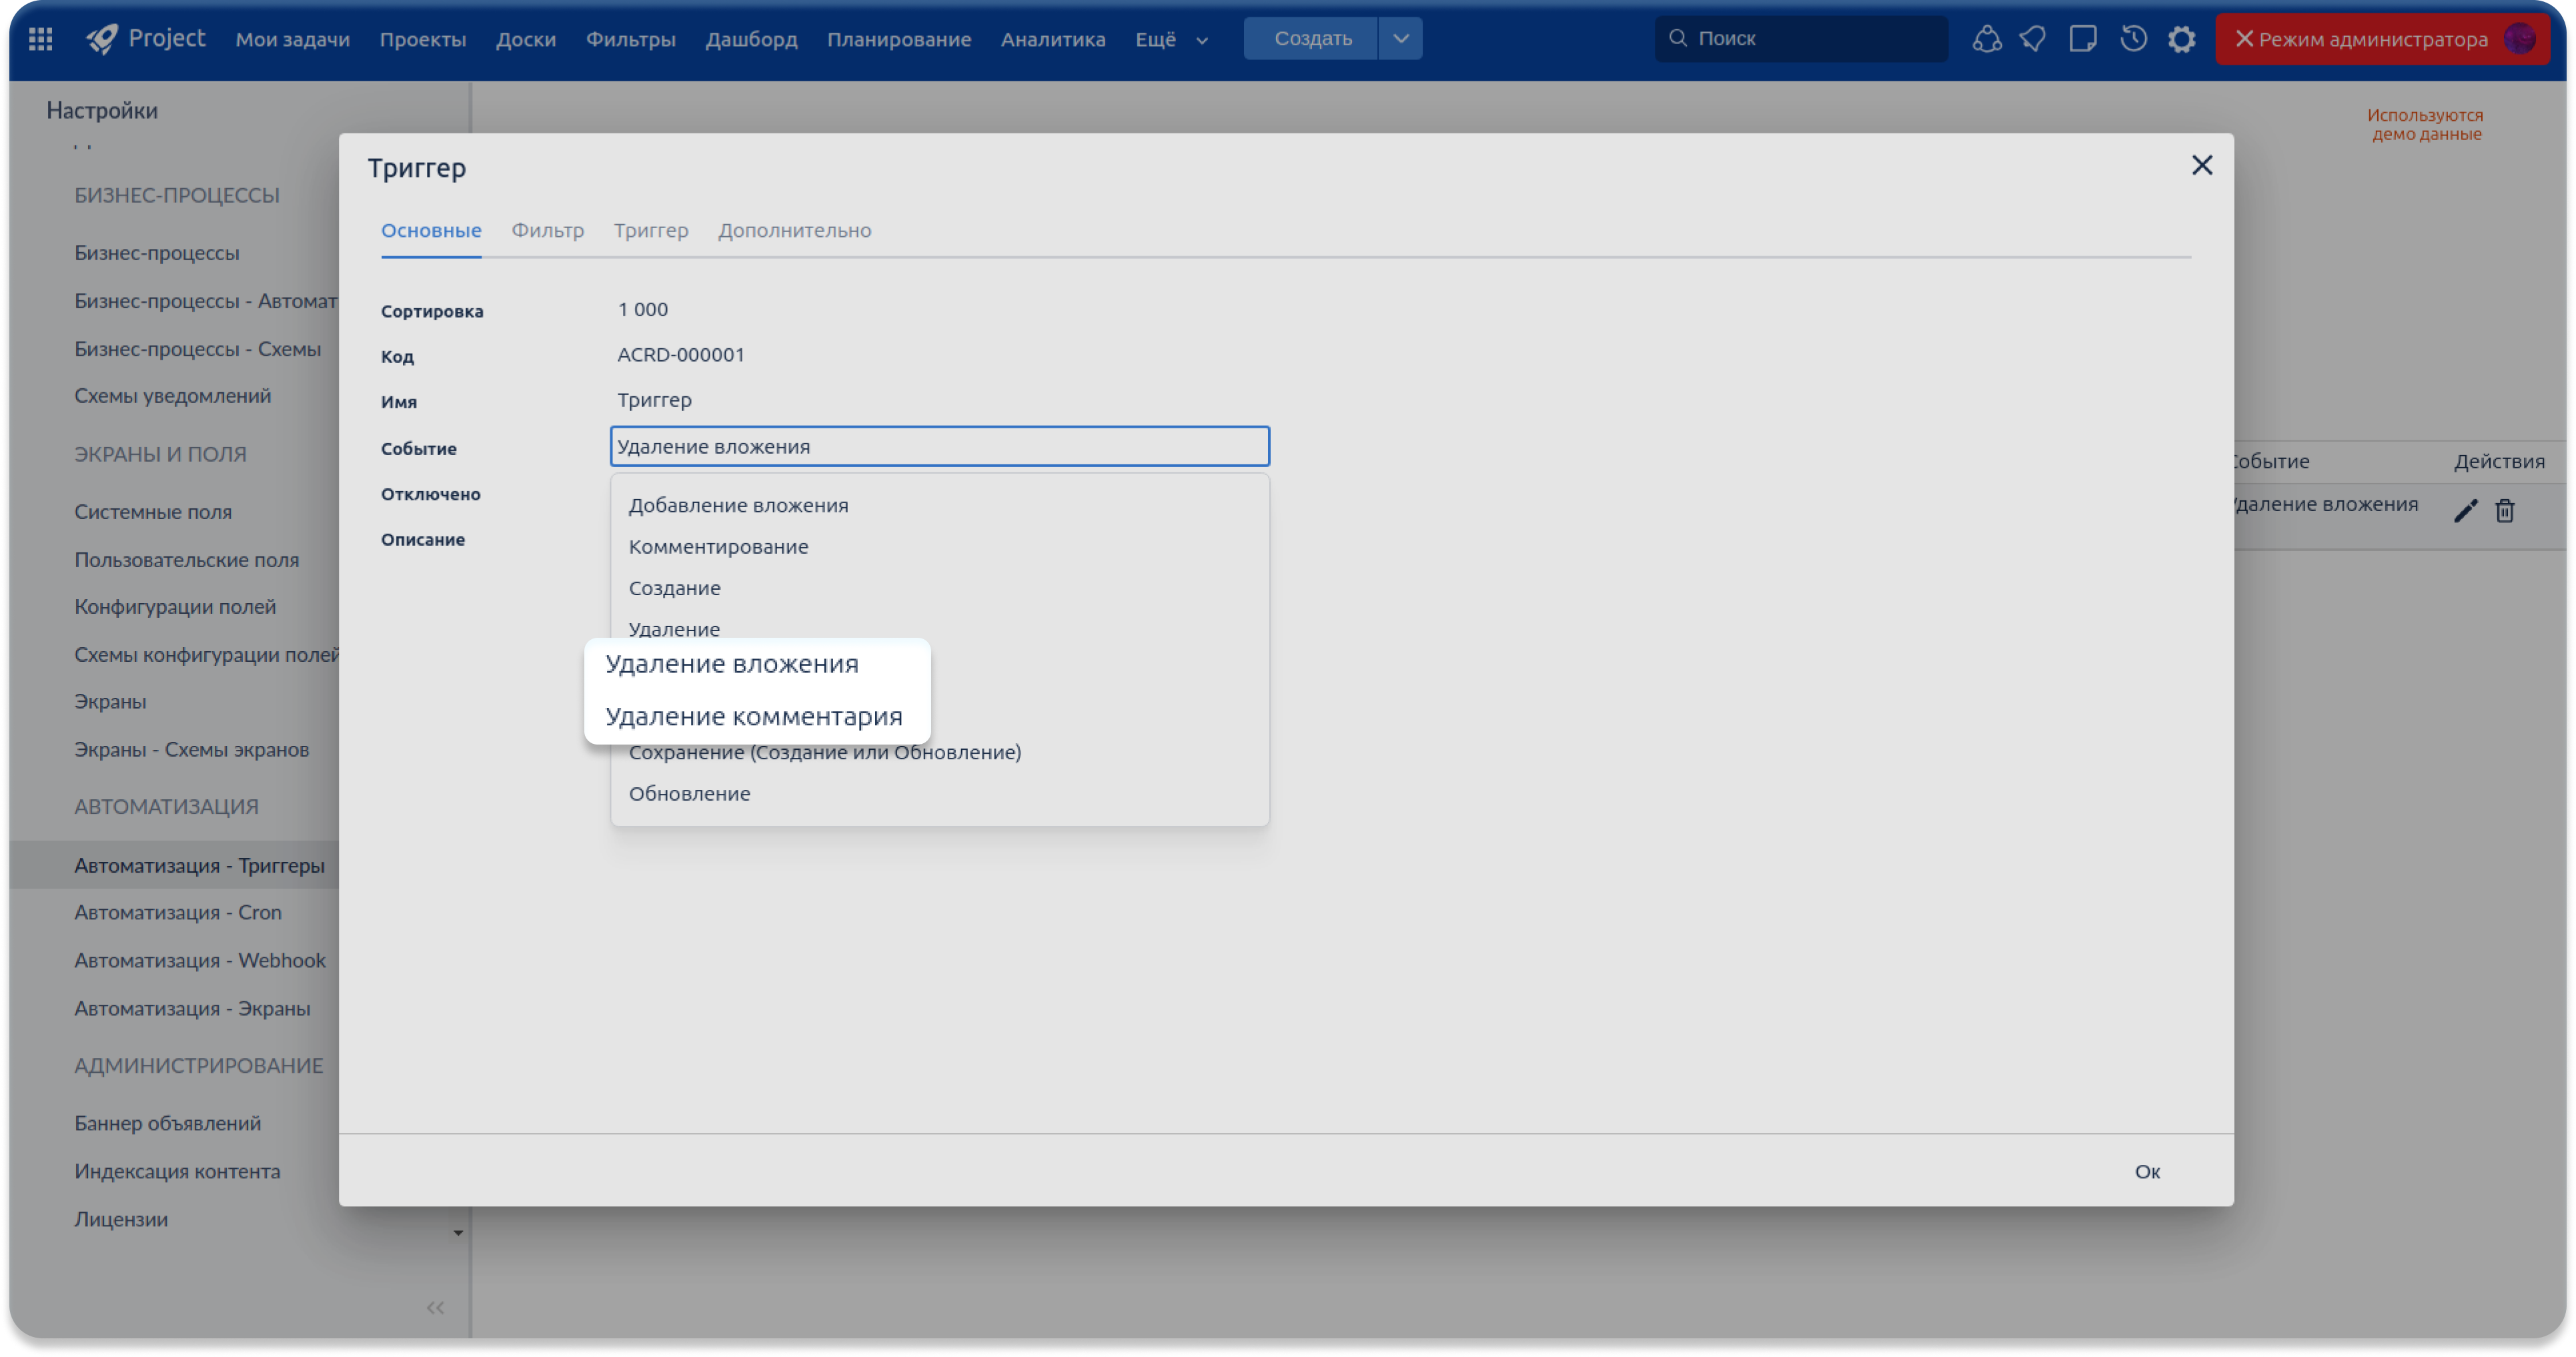
Task: Open the history clock icon
Action: (2133, 39)
